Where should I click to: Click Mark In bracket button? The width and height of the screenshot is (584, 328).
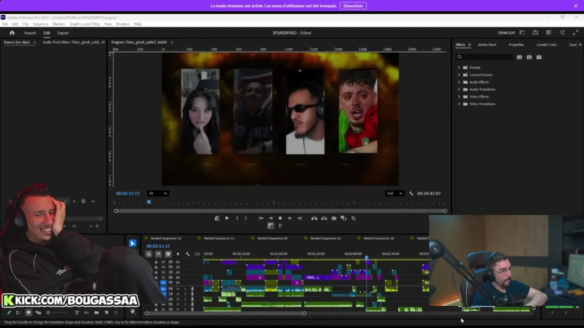(x=237, y=218)
